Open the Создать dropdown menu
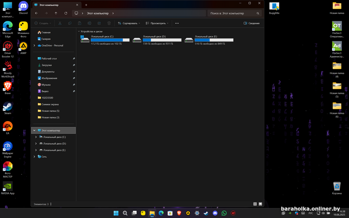The image size is (349, 218). 43,23
